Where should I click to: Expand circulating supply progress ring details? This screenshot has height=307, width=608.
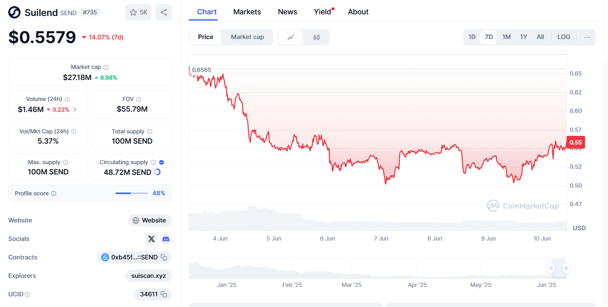tap(157, 172)
